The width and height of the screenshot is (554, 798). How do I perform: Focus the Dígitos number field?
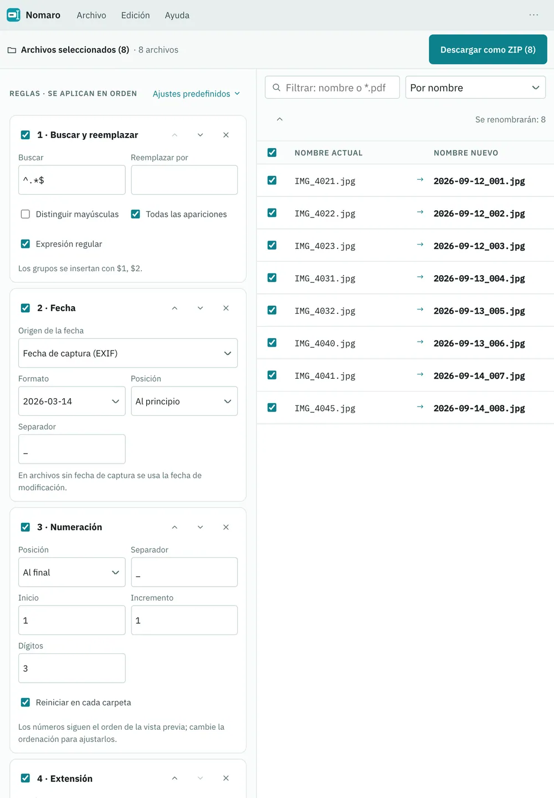72,668
